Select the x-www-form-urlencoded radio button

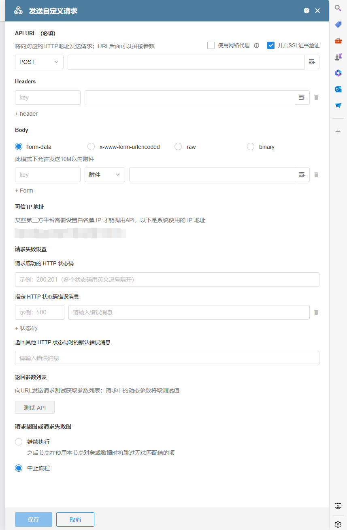point(91,146)
